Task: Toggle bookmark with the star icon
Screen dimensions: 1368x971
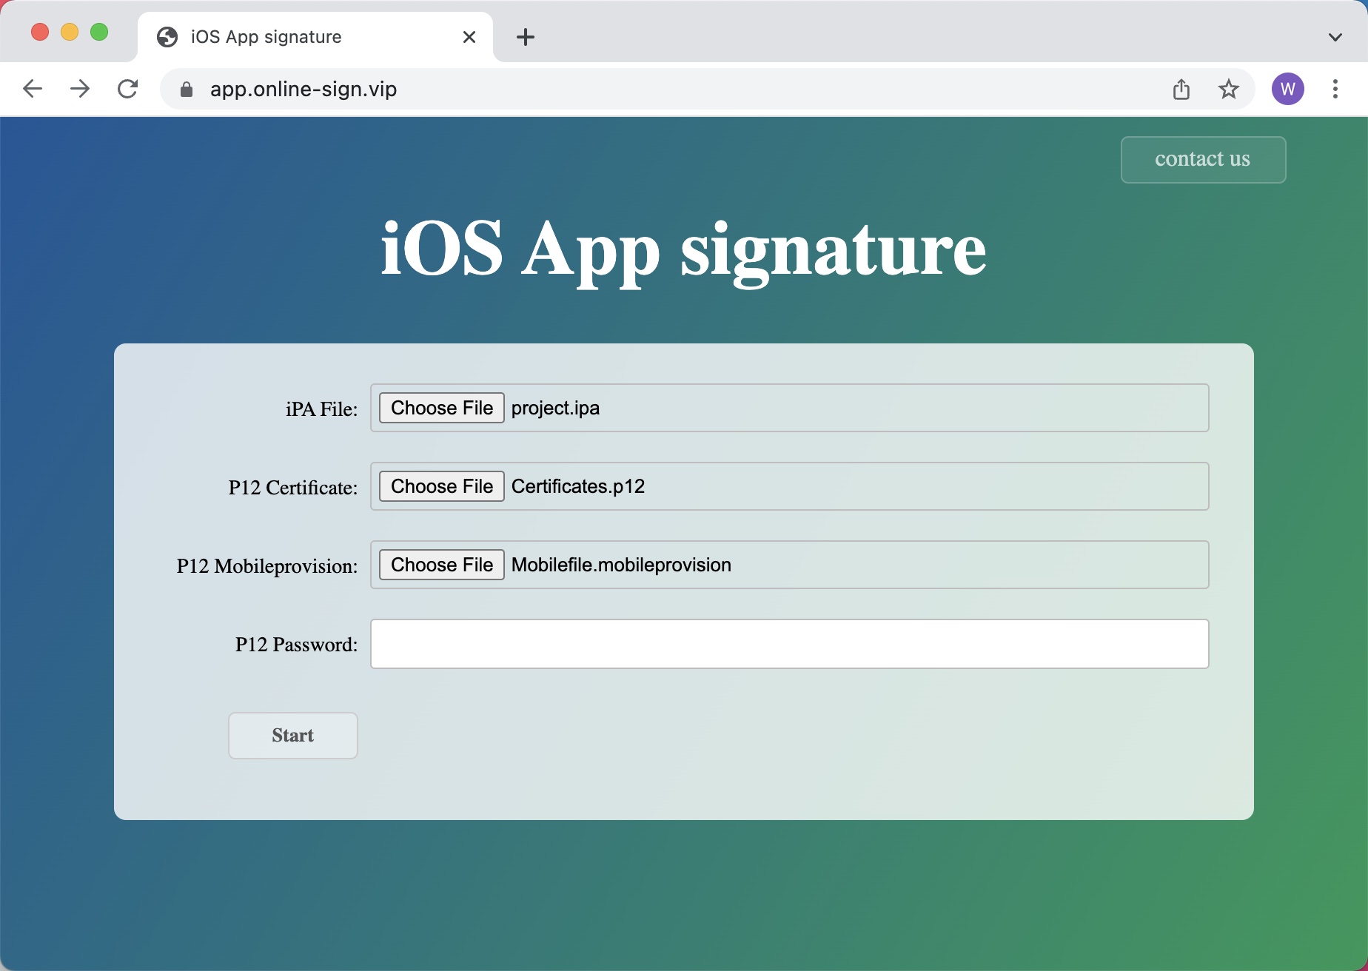Action: pos(1229,89)
